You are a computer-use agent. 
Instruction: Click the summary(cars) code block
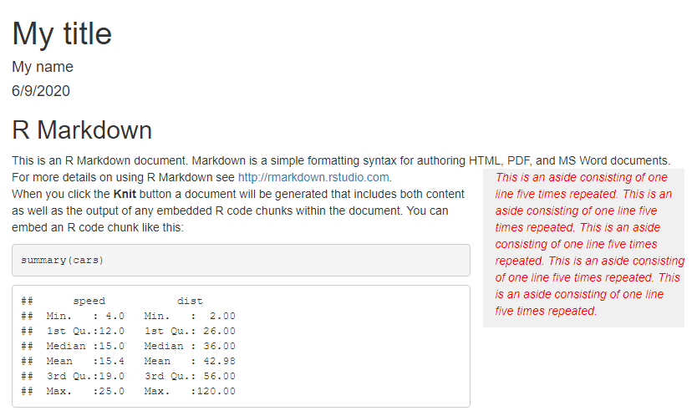[x=241, y=260]
